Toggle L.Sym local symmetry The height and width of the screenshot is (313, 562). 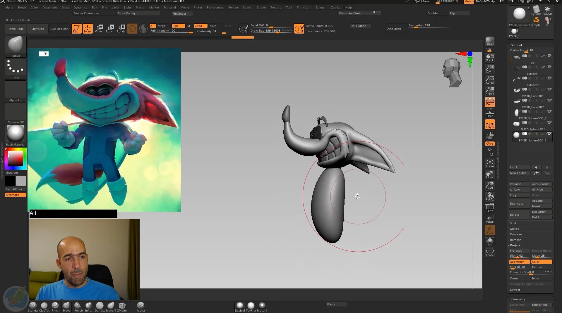490,124
